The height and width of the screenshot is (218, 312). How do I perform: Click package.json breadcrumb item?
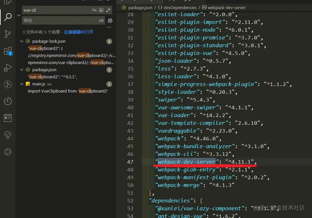pos(140,7)
